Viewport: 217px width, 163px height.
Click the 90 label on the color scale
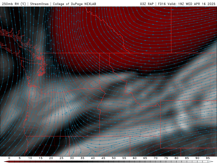click(x=197, y=158)
